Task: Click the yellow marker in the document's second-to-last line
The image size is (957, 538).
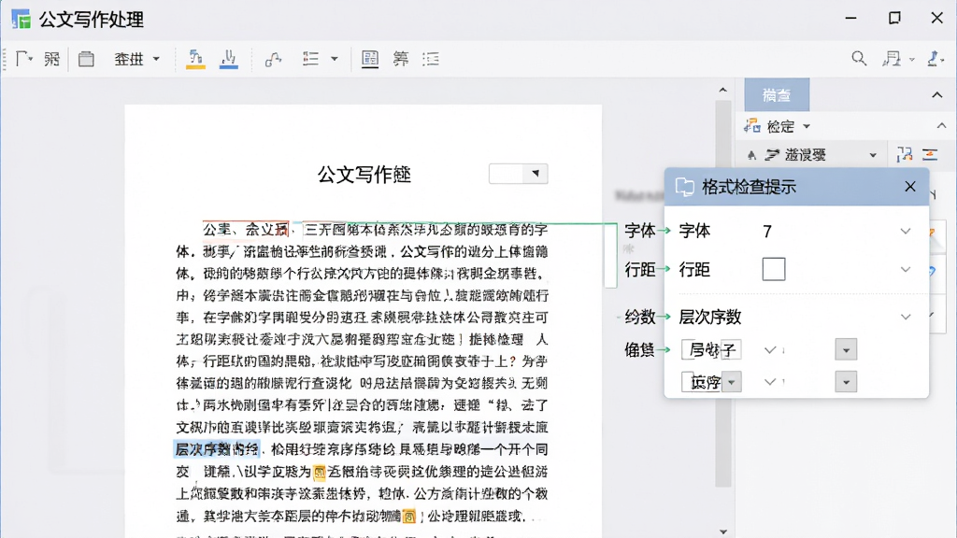Action: (x=320, y=472)
